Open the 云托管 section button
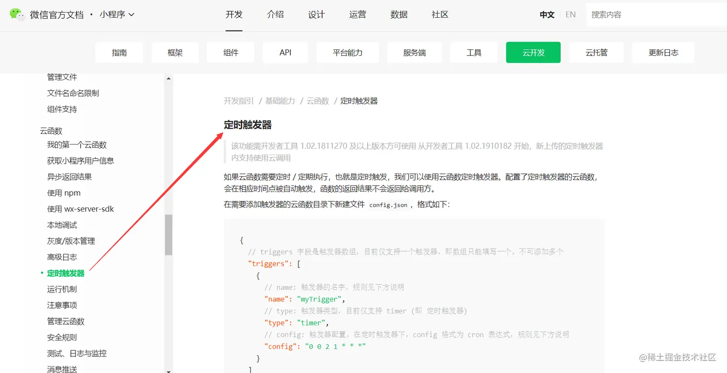This screenshot has width=727, height=373. point(597,52)
